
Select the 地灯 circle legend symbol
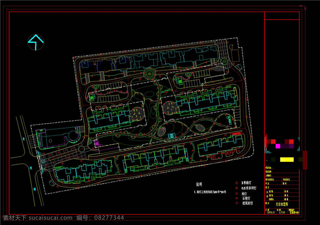pos(237,193)
